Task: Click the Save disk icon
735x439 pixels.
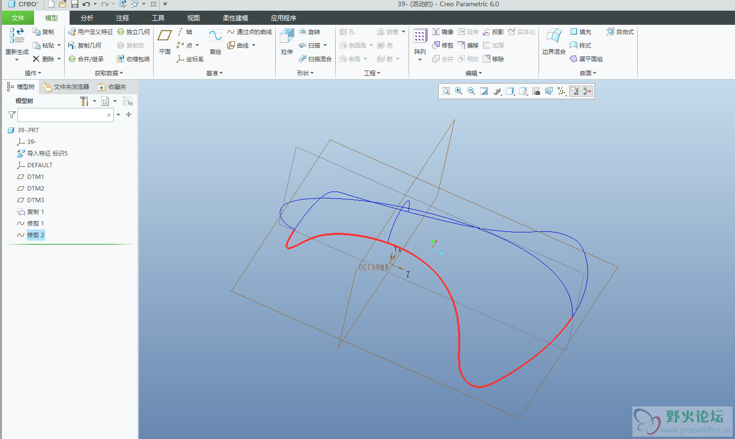Action: 74,4
